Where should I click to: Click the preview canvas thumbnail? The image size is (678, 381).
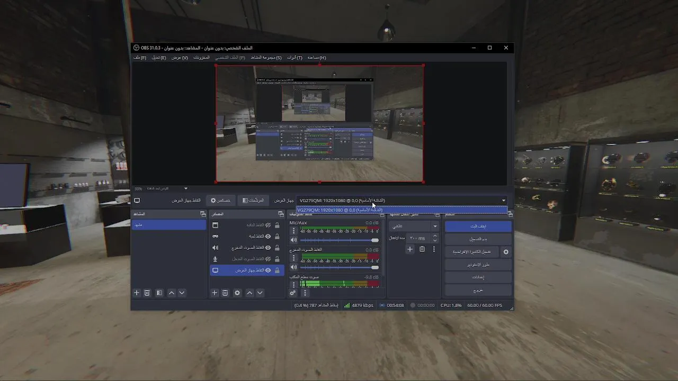coord(319,123)
